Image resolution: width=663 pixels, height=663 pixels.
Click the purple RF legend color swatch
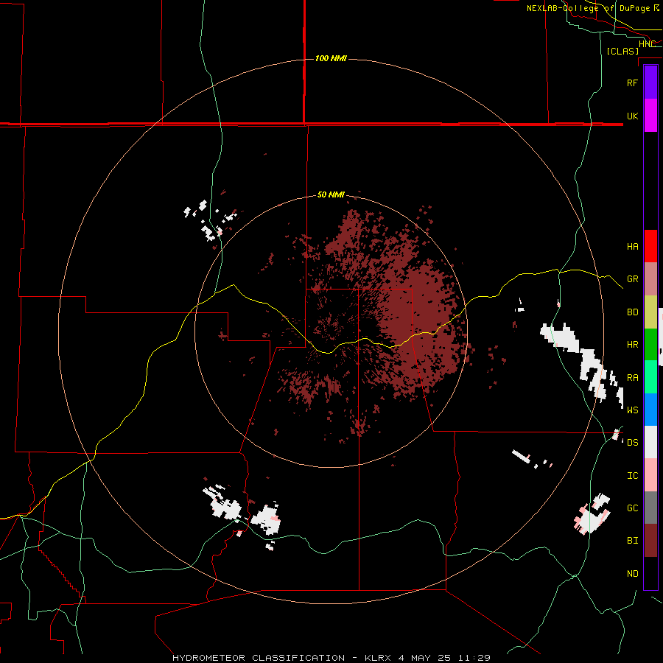coord(650,83)
